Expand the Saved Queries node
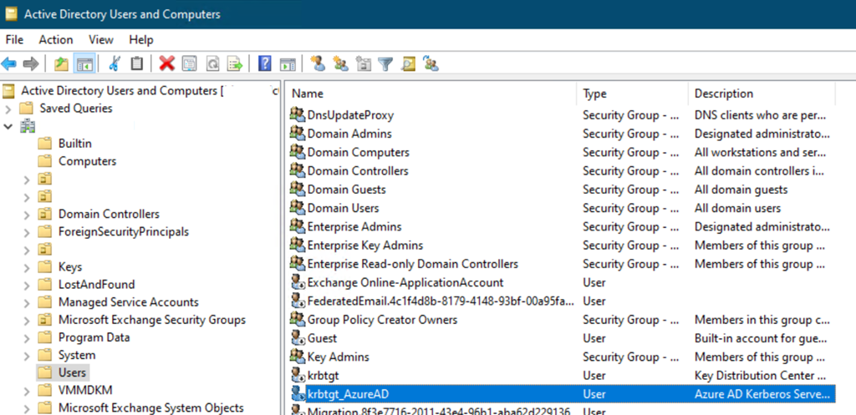 (8, 109)
